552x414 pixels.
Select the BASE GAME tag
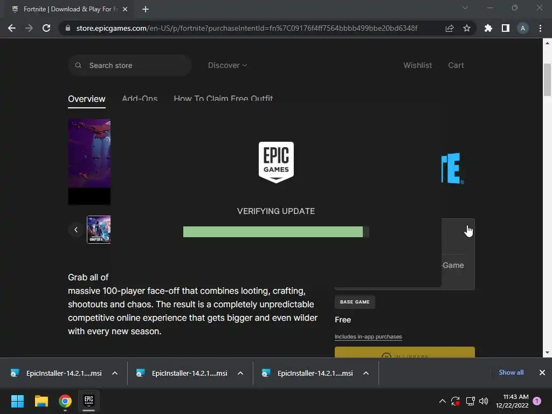355,302
